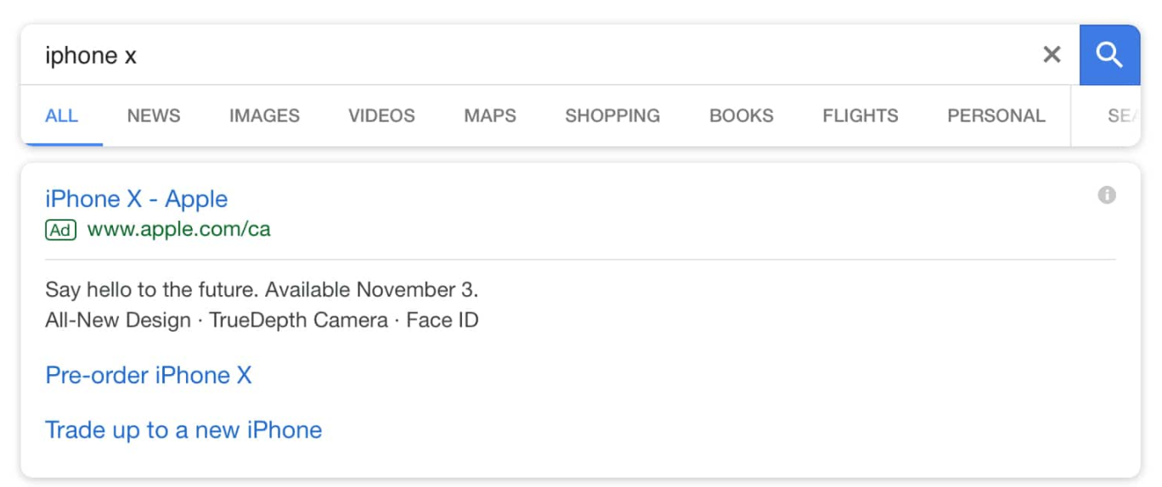Select the FLIGHTS tab
Image resolution: width=1162 pixels, height=487 pixels.
tap(860, 115)
